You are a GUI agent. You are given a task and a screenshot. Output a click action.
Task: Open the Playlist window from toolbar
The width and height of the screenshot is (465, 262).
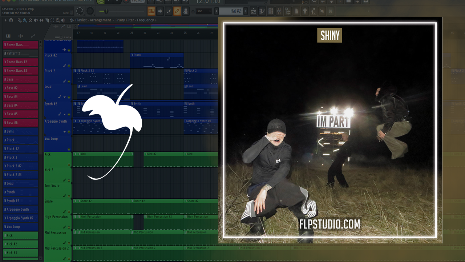[x=253, y=12]
